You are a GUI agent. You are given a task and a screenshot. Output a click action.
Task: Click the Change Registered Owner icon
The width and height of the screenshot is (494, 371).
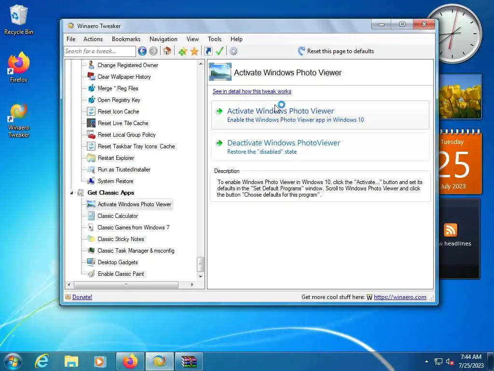coord(91,65)
